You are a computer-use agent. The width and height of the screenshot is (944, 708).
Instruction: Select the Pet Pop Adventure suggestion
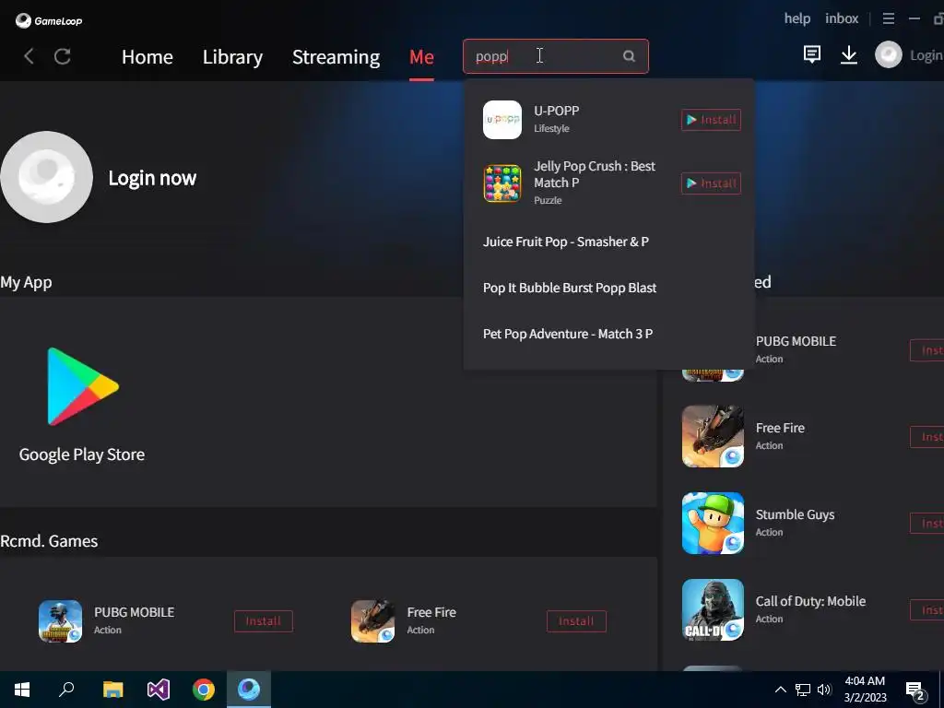click(568, 334)
